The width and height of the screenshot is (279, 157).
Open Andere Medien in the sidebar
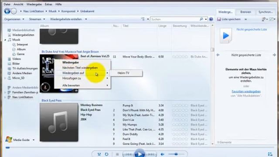coord(22,73)
